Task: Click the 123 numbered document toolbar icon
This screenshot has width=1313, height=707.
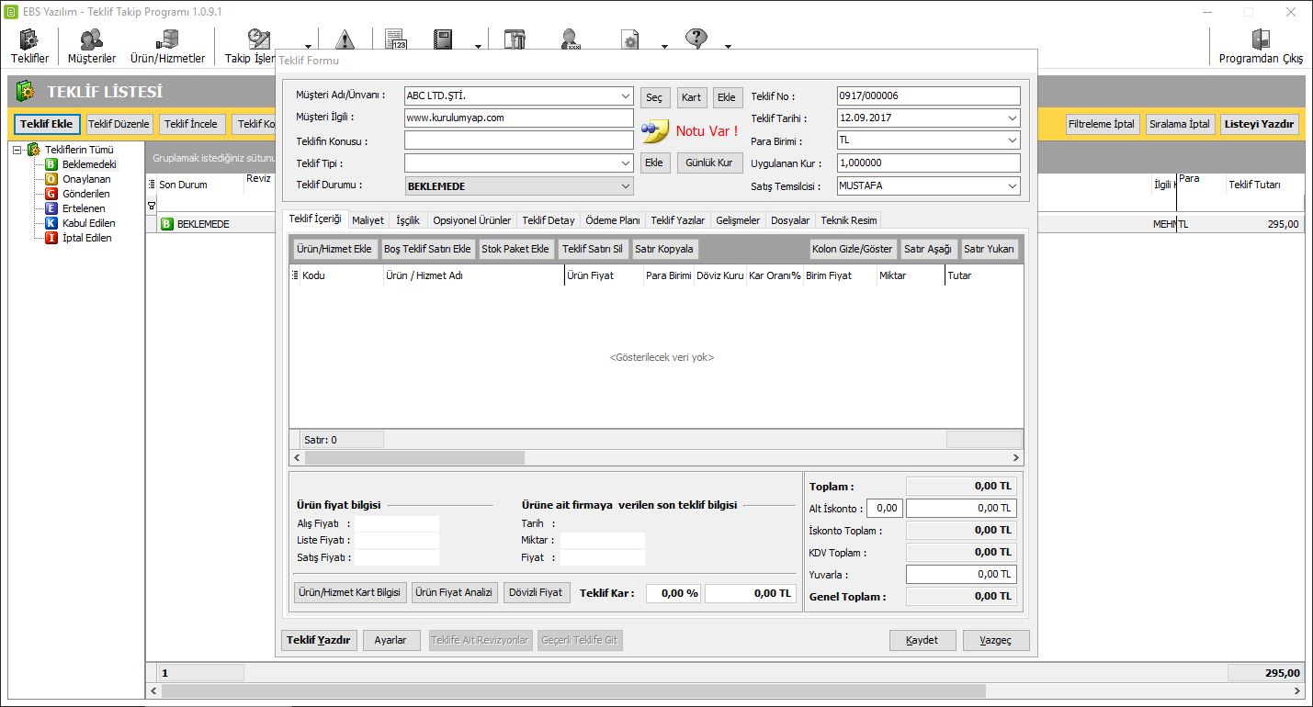Action: tap(397, 39)
